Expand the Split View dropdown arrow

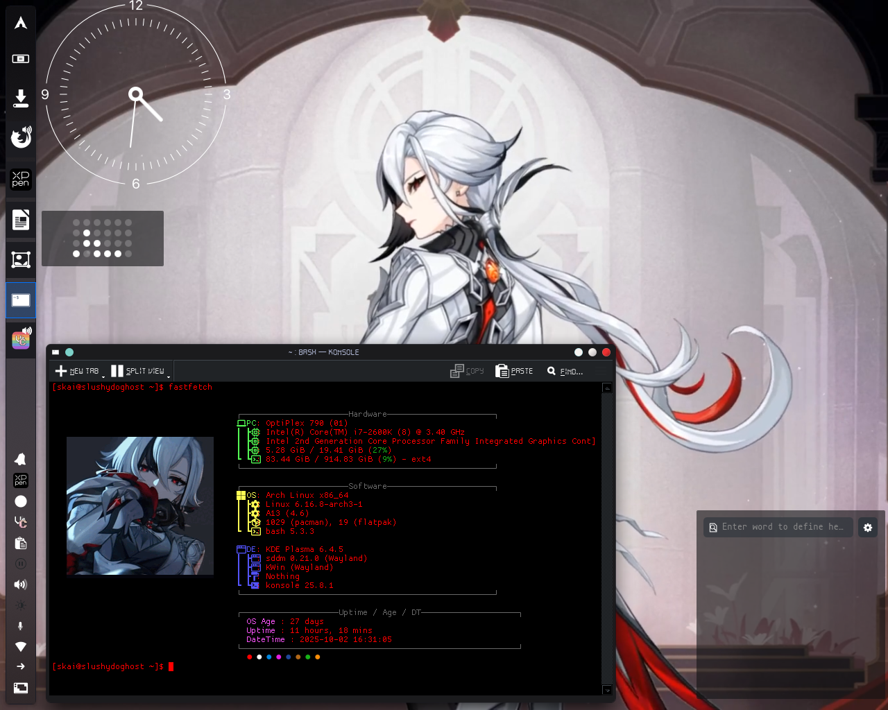(x=169, y=376)
